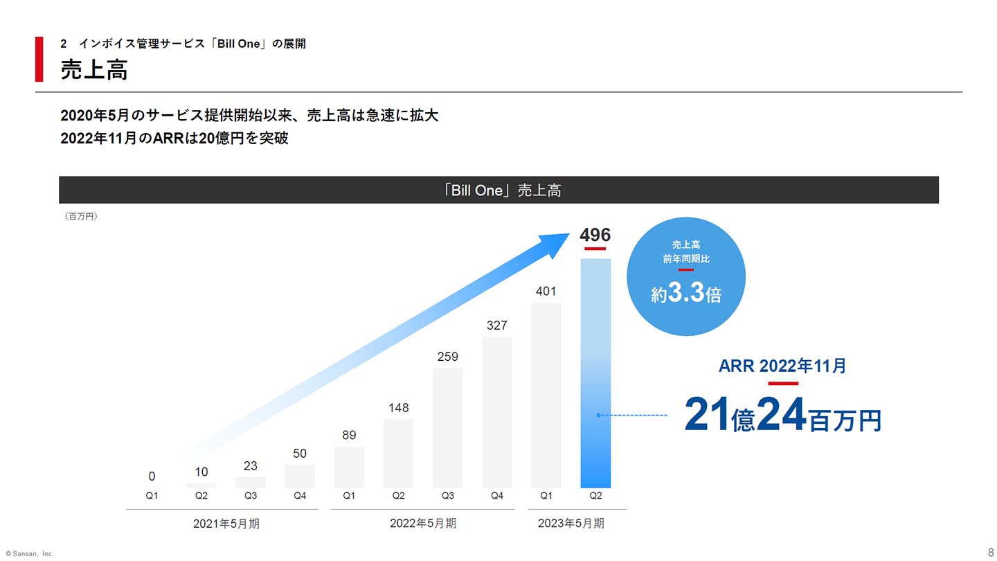Select the gray bar labeled 401
997x561 pixels.
point(546,395)
